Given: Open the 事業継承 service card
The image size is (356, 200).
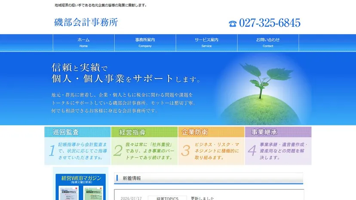Looking at the screenshot, I should 278,145.
